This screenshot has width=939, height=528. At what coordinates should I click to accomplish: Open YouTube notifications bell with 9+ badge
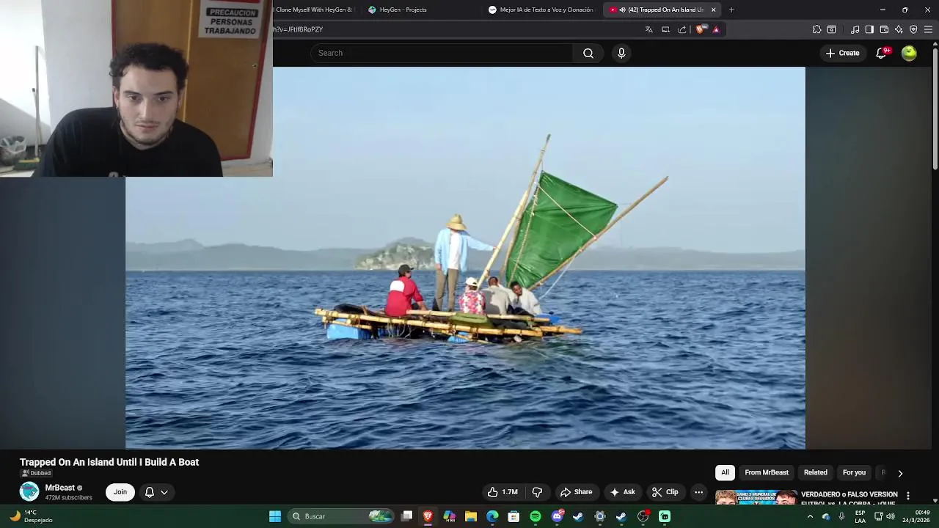coord(882,53)
